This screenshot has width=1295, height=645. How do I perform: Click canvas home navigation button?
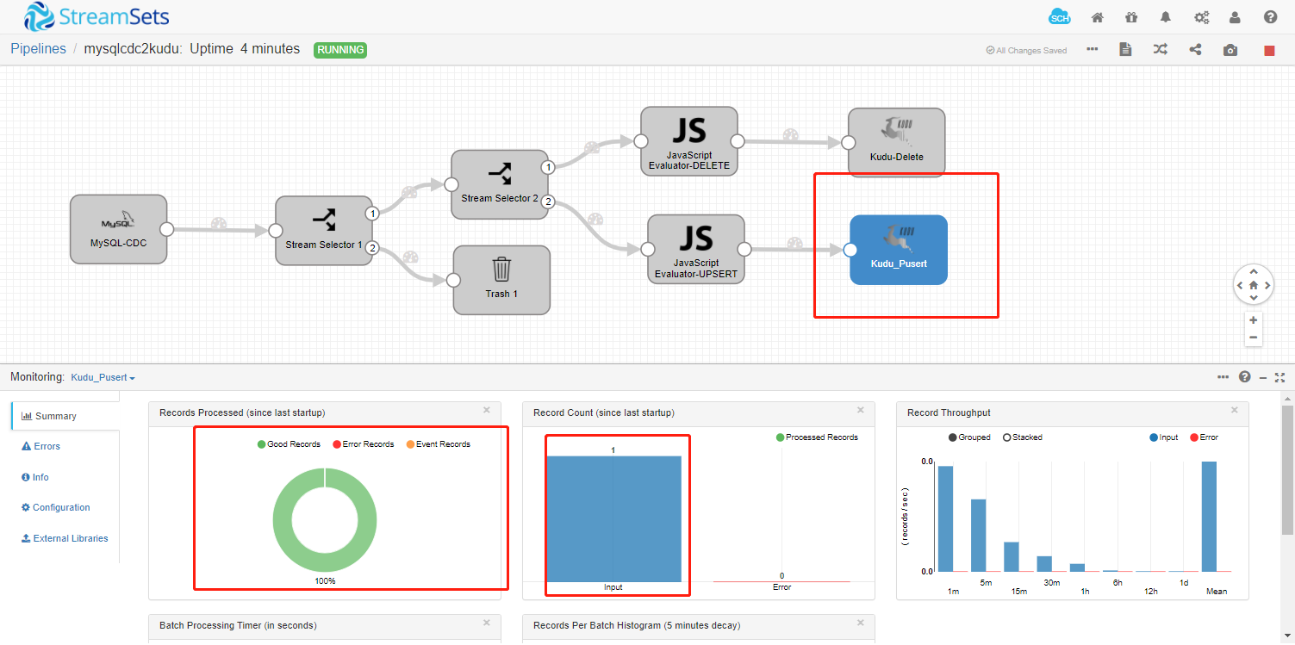(1254, 285)
